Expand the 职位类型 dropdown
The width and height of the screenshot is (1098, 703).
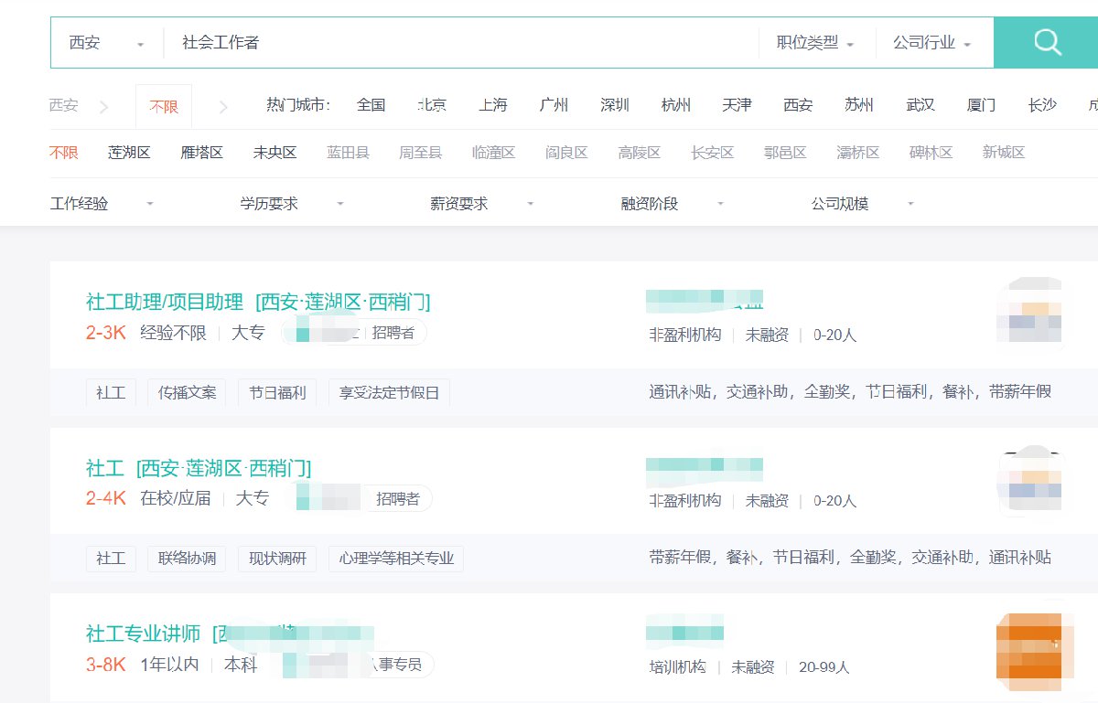[x=815, y=43]
